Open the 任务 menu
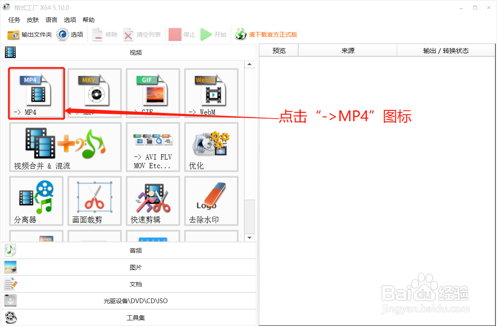Screen dimensions: 497x326 point(13,19)
